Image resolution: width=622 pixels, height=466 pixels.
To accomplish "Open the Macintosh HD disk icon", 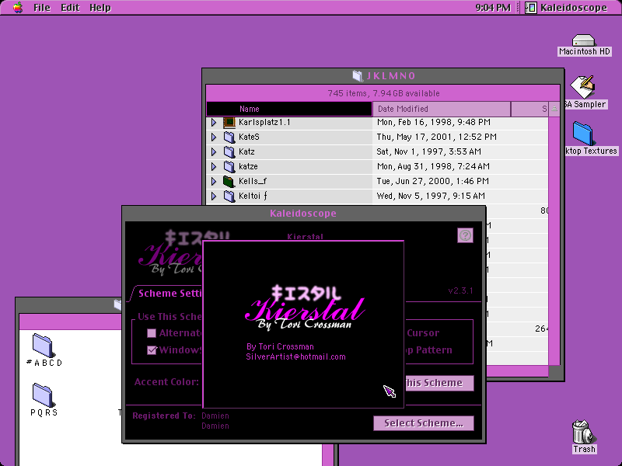I will pyautogui.click(x=584, y=40).
